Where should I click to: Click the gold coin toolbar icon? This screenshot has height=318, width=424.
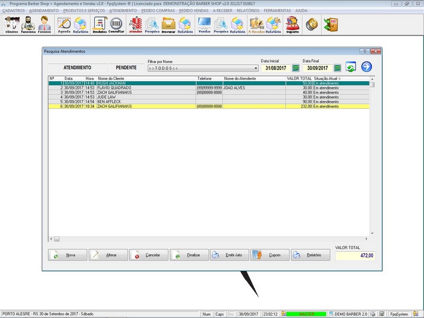(312, 24)
